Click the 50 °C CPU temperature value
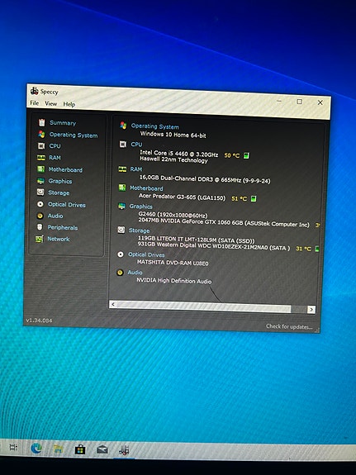 point(232,155)
